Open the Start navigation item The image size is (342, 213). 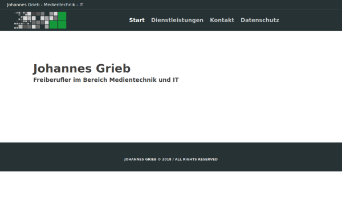137,20
